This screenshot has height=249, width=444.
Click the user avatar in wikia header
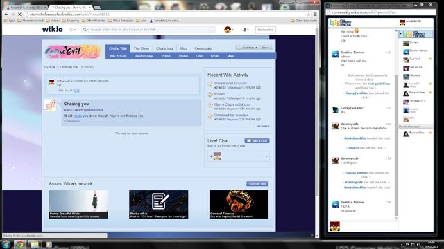pos(228,30)
